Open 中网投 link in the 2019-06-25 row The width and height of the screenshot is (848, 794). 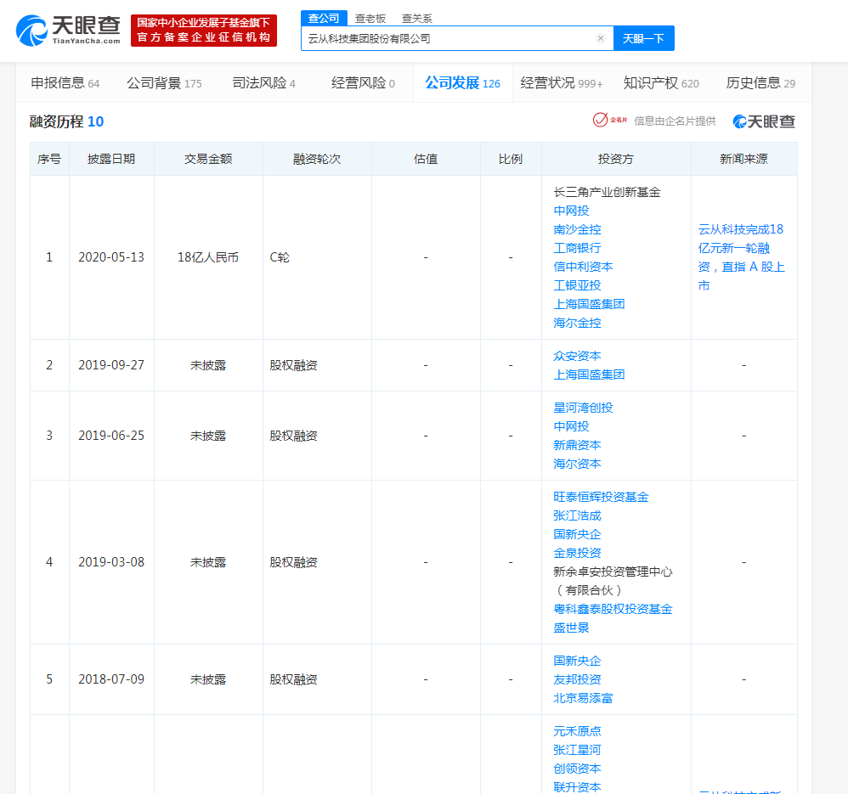tap(571, 426)
